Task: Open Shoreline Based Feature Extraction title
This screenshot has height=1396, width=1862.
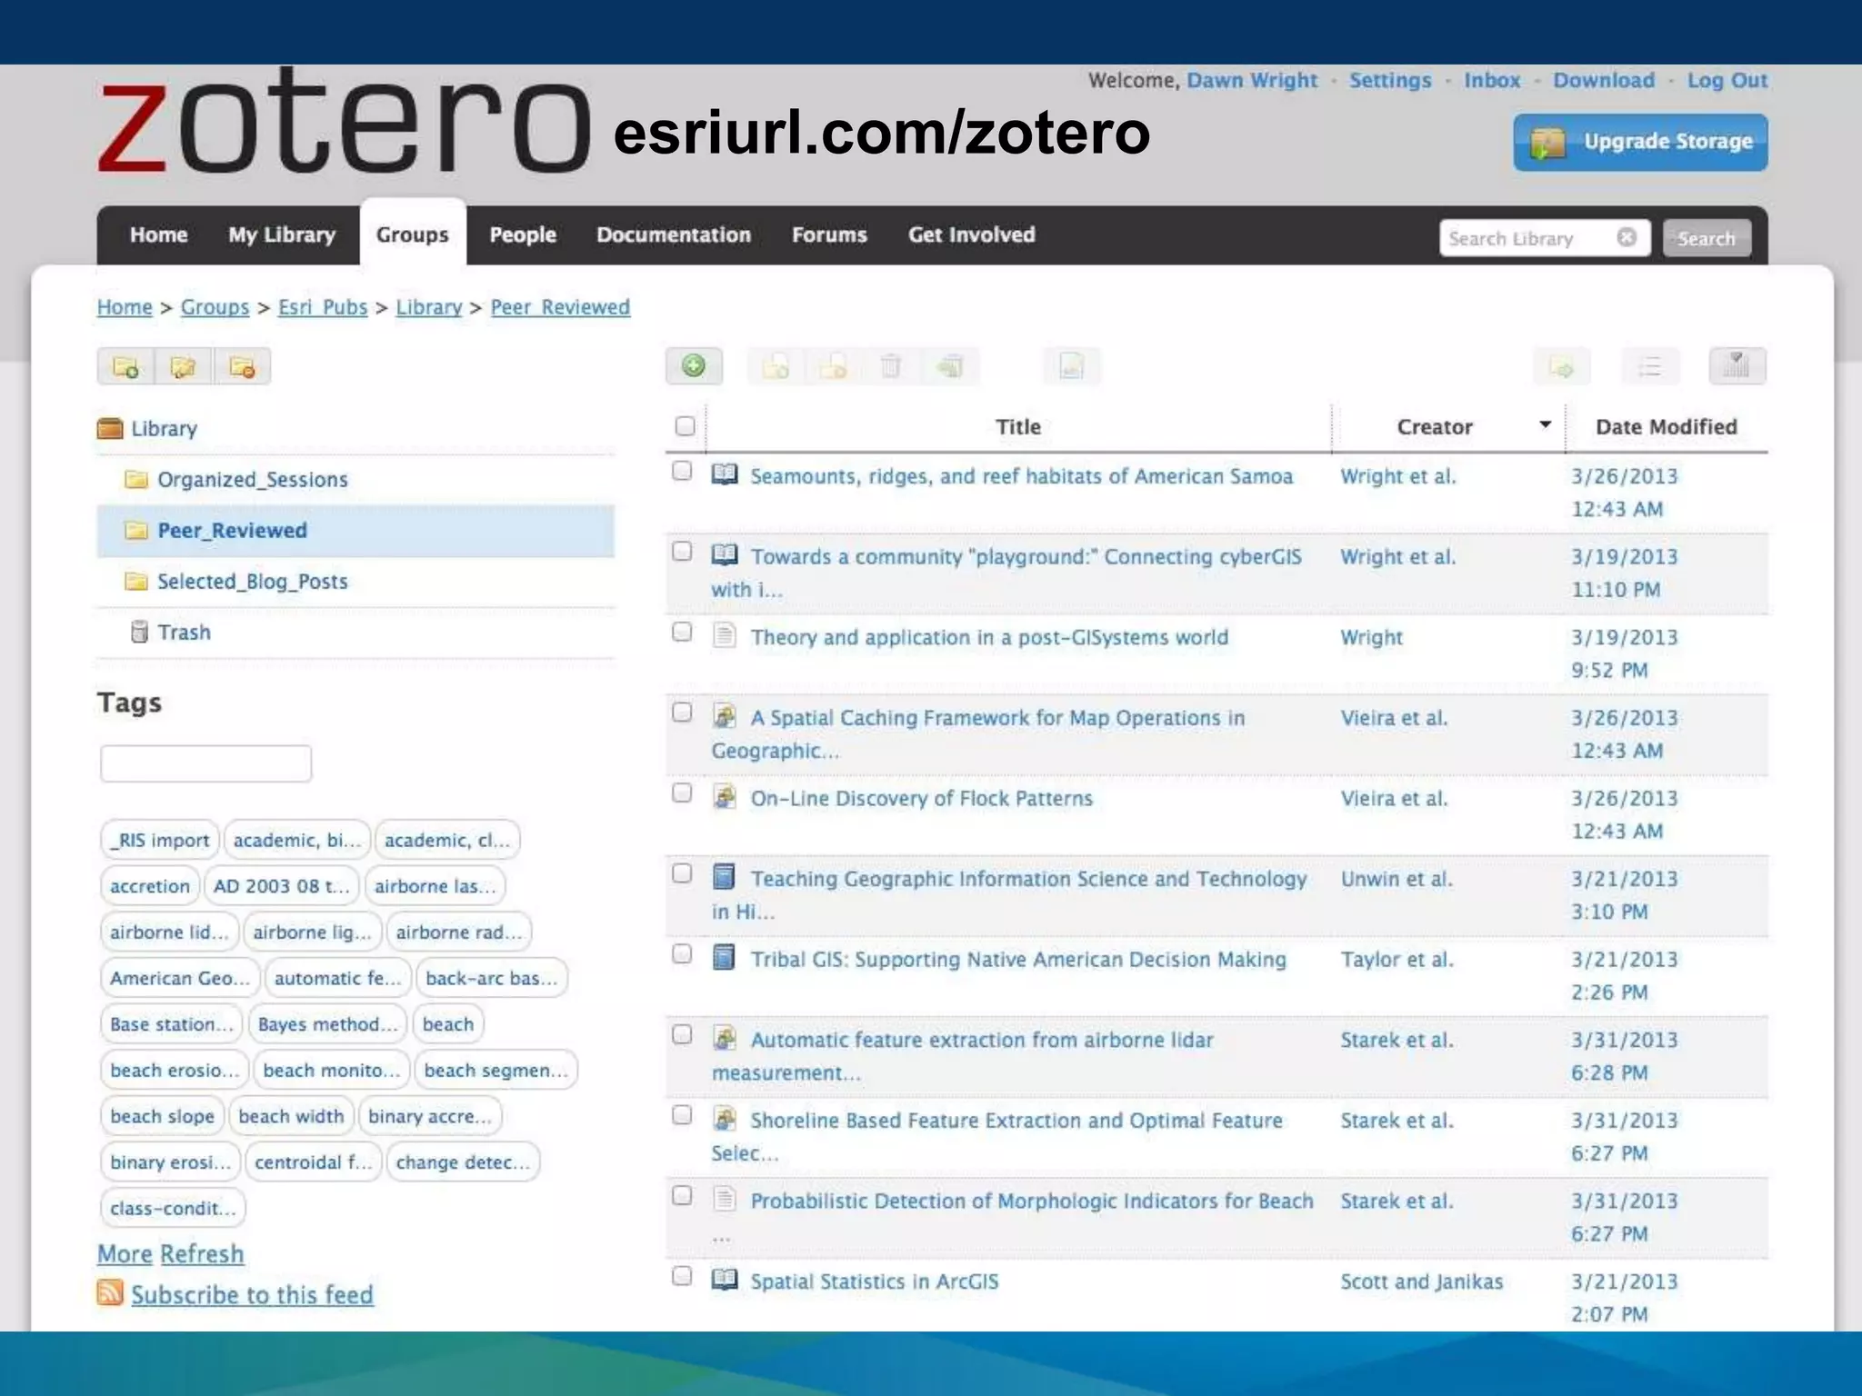Action: pyautogui.click(x=1016, y=1120)
